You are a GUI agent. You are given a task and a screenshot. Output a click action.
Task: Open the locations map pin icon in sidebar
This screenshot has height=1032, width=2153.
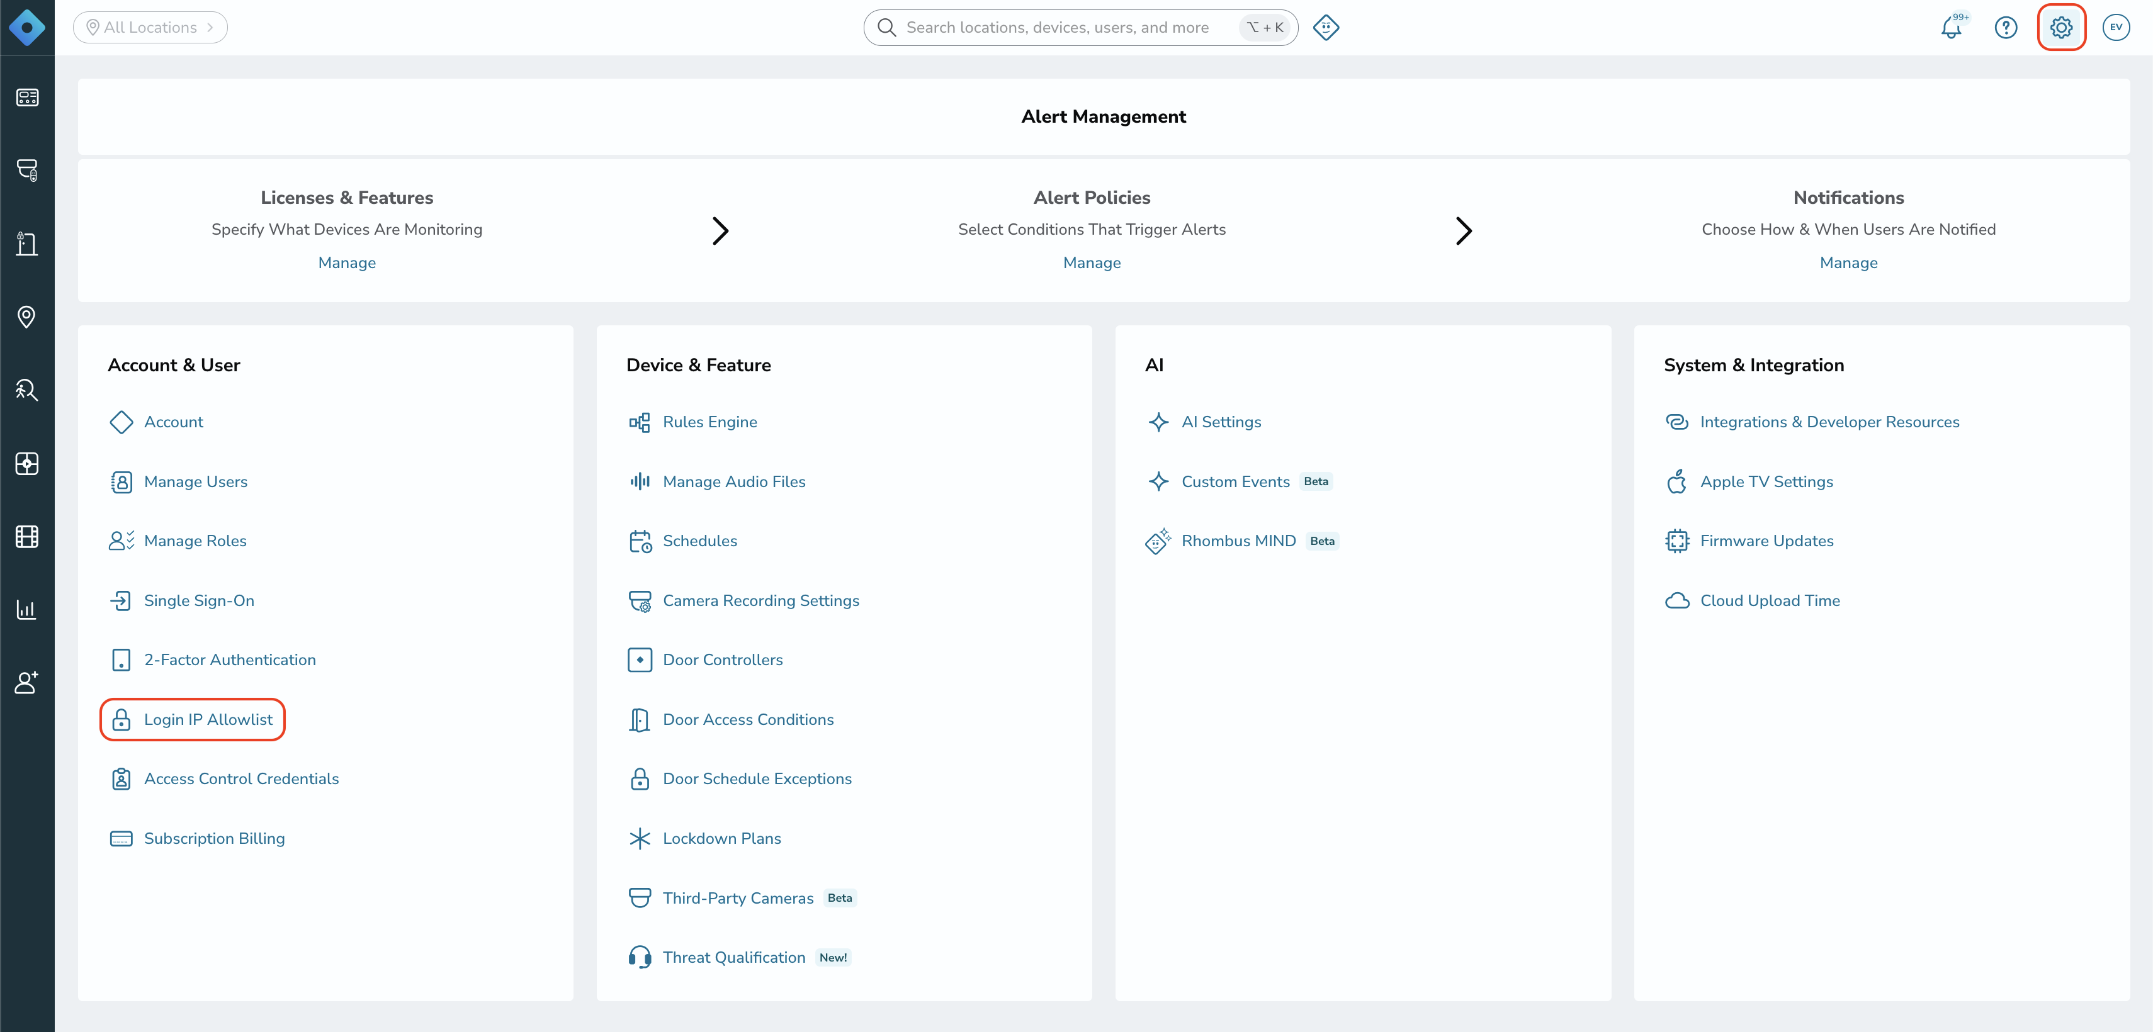[x=26, y=317]
